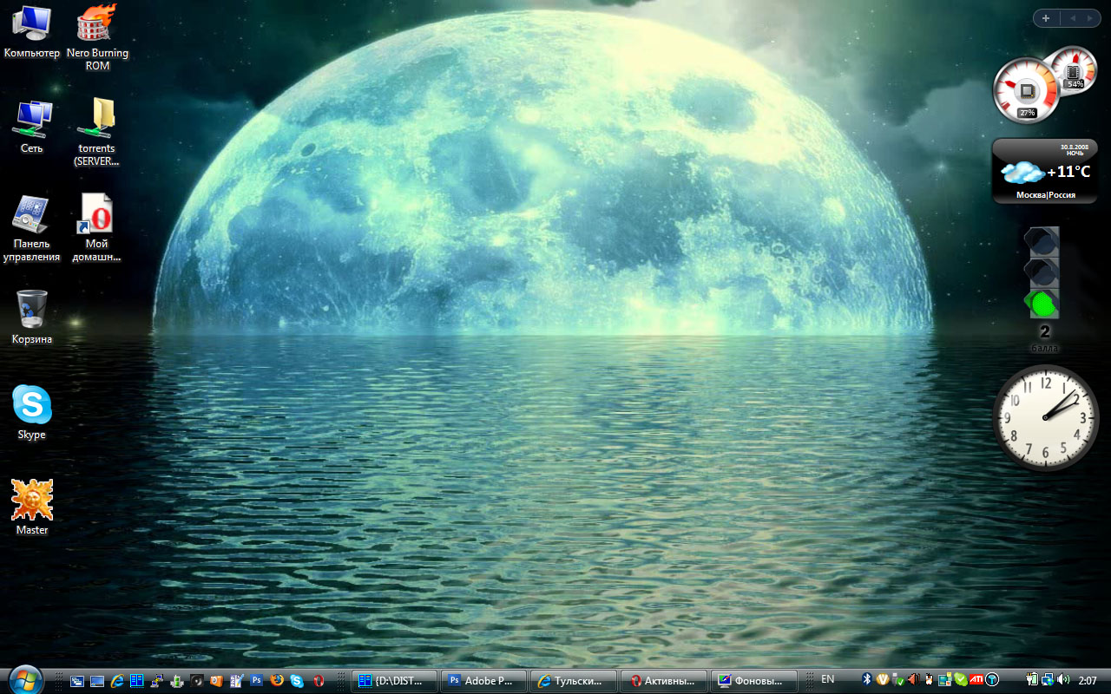Viewport: 1111px width, 694px height.
Task: Click the Windows Start orb
Action: (x=24, y=679)
